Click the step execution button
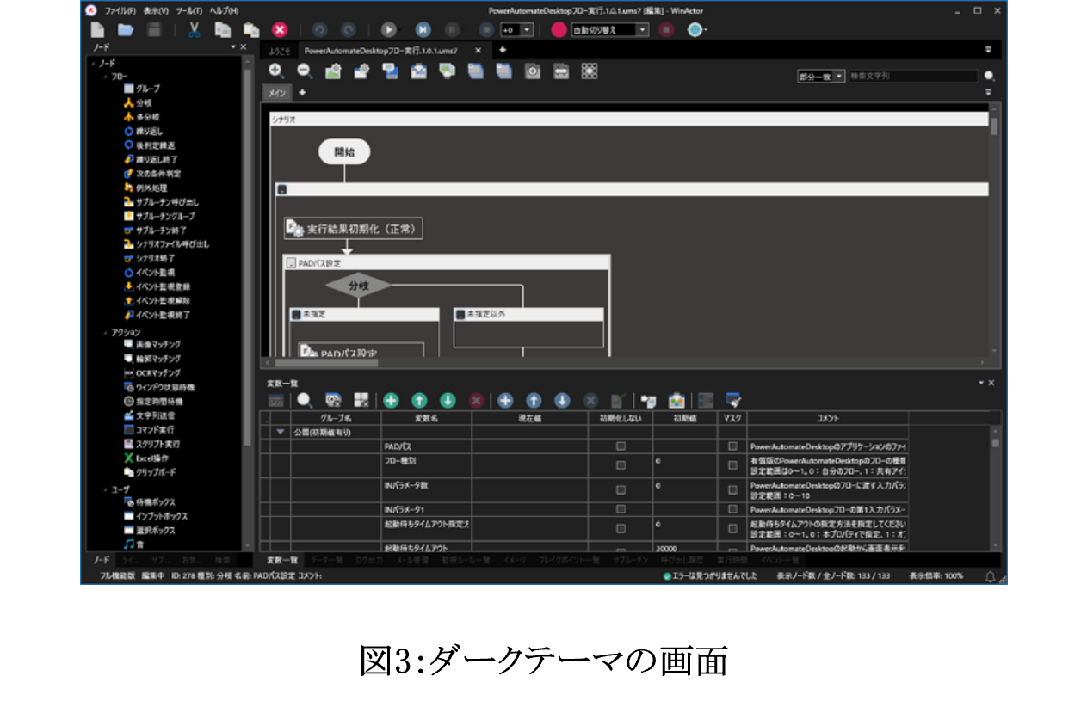Screen dimensions: 1087x701 click(423, 29)
